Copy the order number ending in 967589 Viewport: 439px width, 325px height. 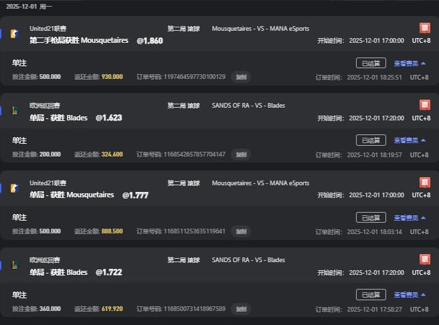(x=241, y=309)
